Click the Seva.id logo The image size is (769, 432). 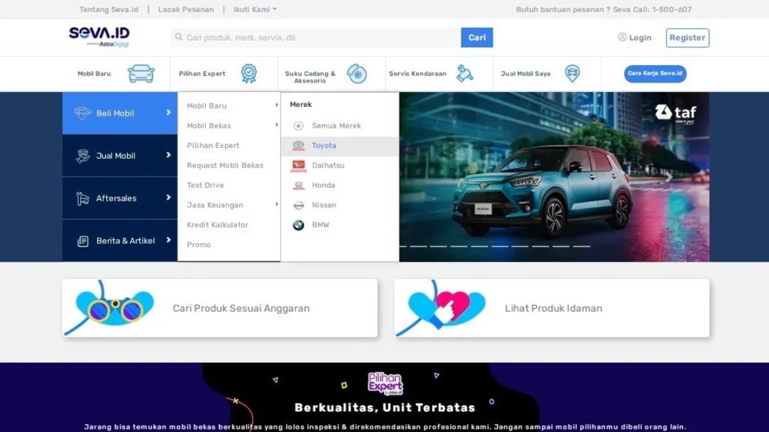99,36
